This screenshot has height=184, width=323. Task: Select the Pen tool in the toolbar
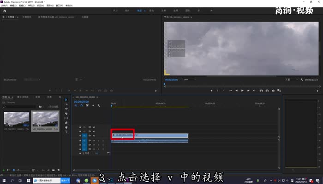point(66,122)
